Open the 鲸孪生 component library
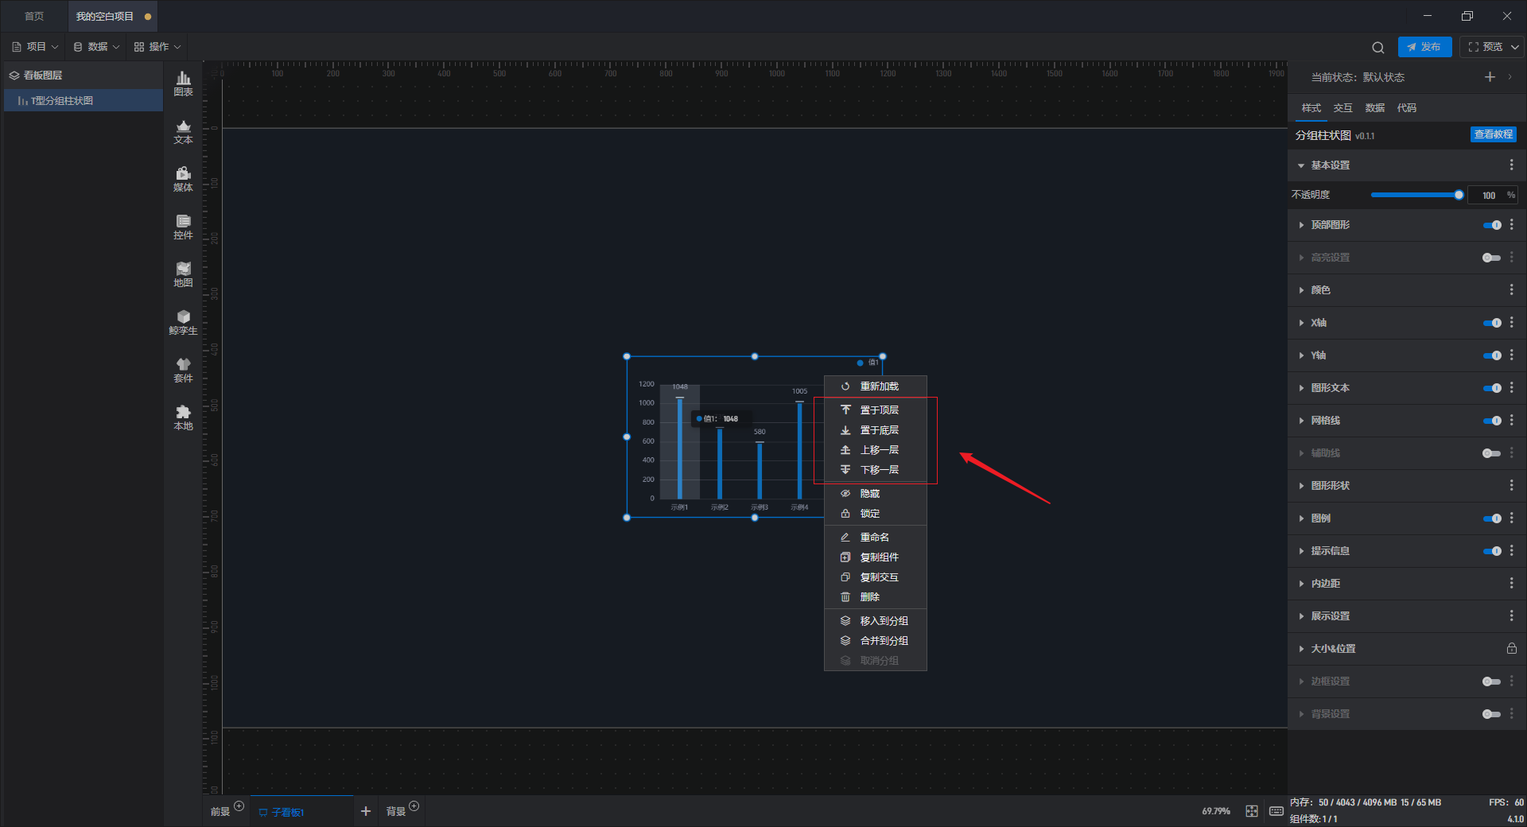Screen dimensions: 1527x827 (183, 322)
